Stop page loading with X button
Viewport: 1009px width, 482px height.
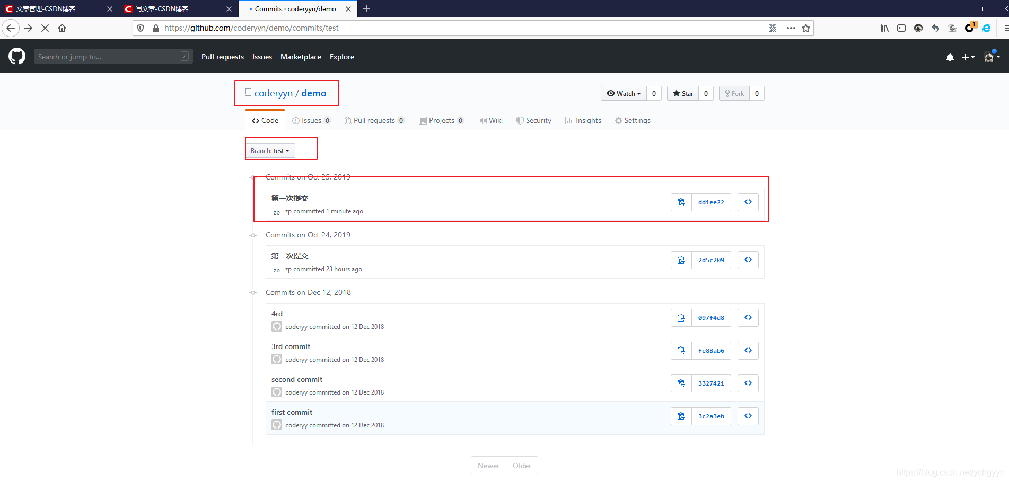[x=45, y=28]
